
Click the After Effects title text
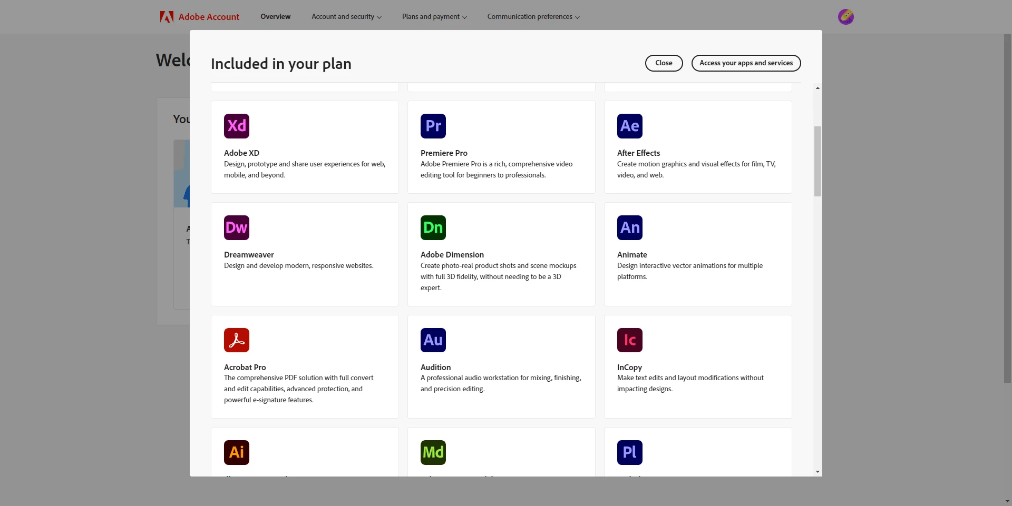coord(638,153)
